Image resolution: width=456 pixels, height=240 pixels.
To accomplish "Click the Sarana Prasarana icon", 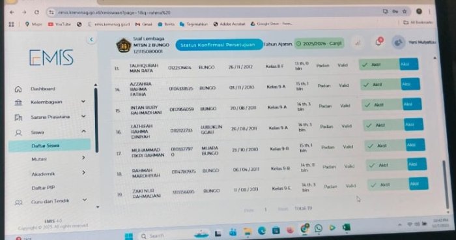I will tap(18, 117).
